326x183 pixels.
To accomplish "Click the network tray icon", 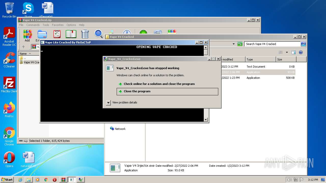I will pyautogui.click(x=296, y=180).
